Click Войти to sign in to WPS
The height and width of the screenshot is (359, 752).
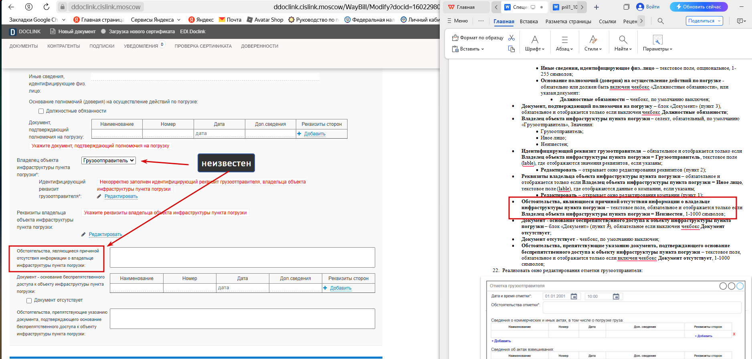coord(648,7)
